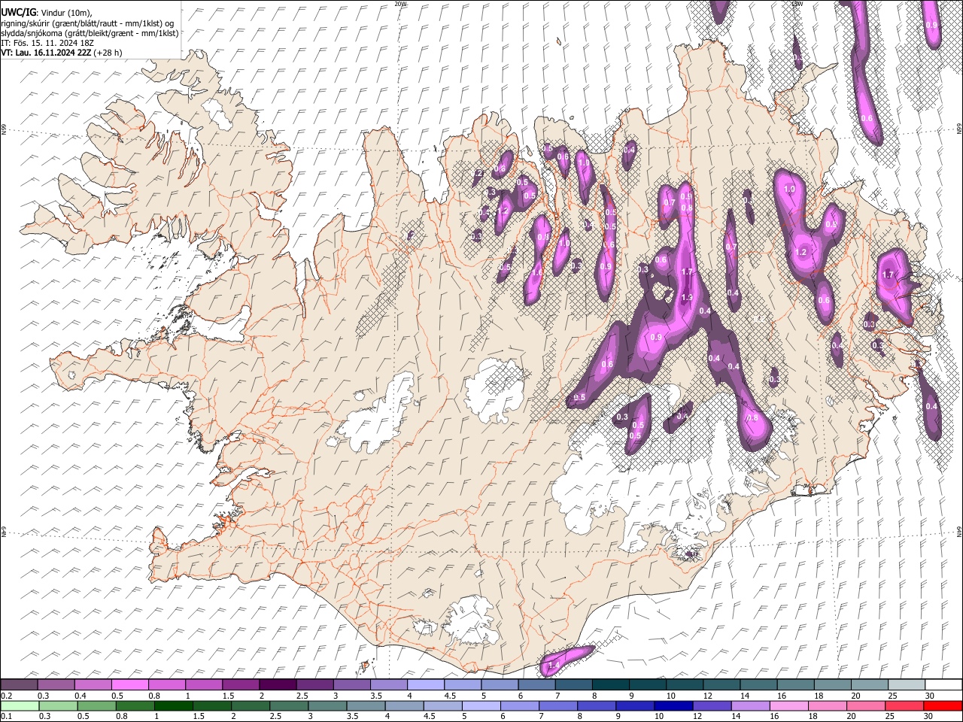Click the '0.2' label under the upper legend row

6,696
